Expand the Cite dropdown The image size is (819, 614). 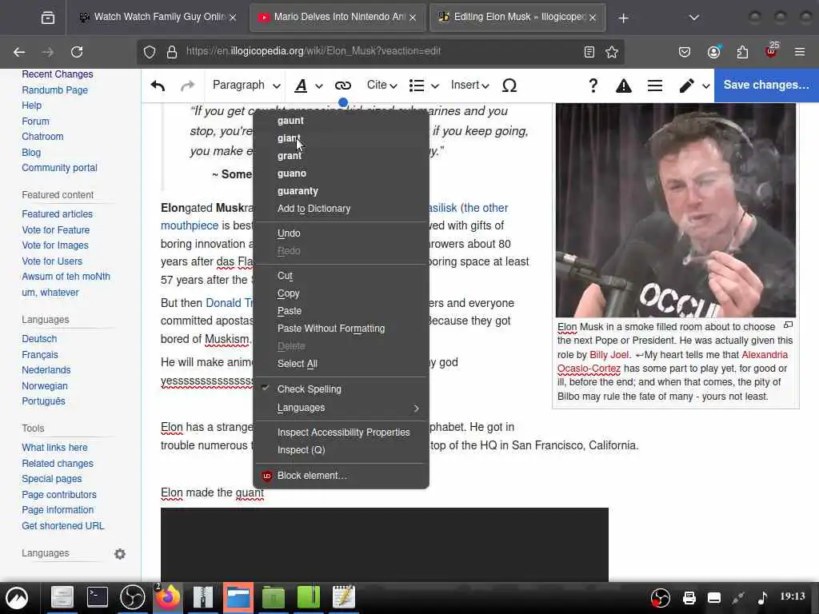pos(382,86)
